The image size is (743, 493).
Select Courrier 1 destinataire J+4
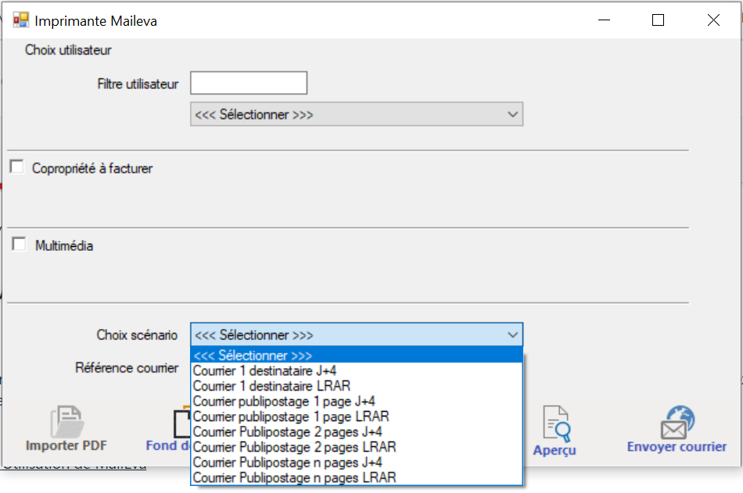pos(357,371)
